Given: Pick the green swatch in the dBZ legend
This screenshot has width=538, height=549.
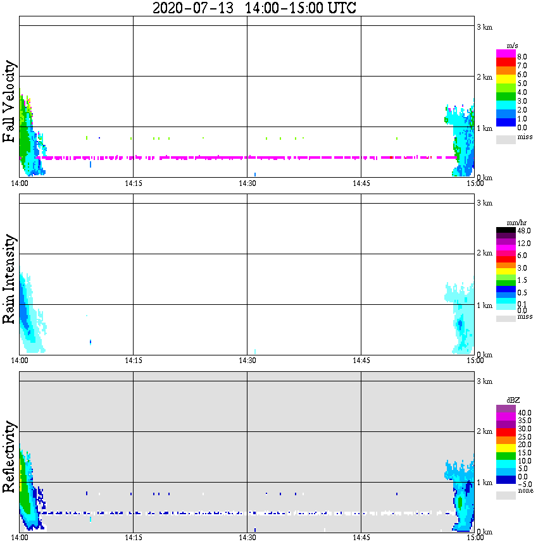Looking at the screenshot, I should click(506, 455).
